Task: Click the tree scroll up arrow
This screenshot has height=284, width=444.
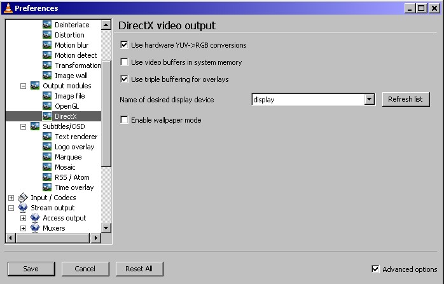Action: [106, 25]
